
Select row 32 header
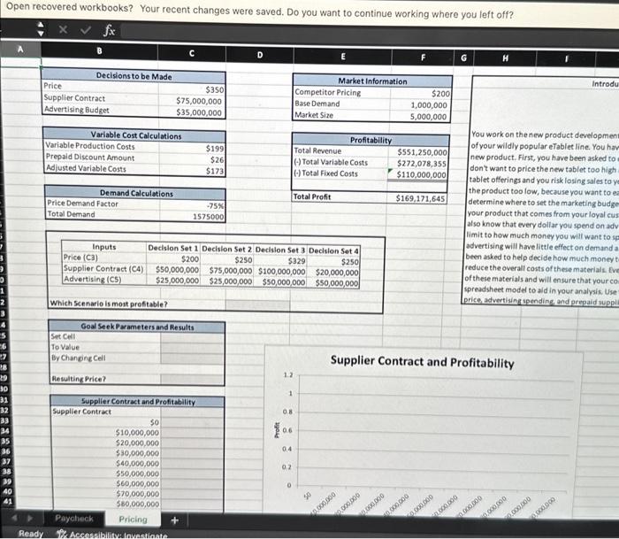click(4, 410)
